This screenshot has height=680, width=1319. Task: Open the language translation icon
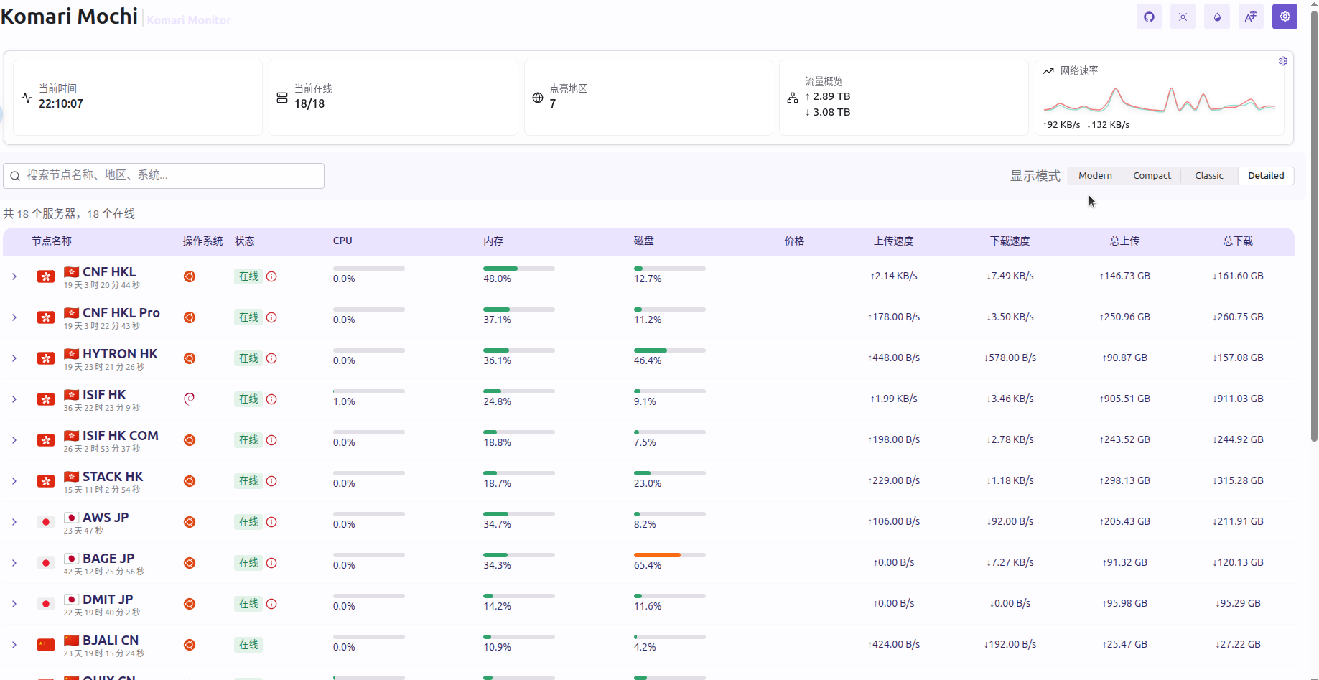coord(1251,17)
